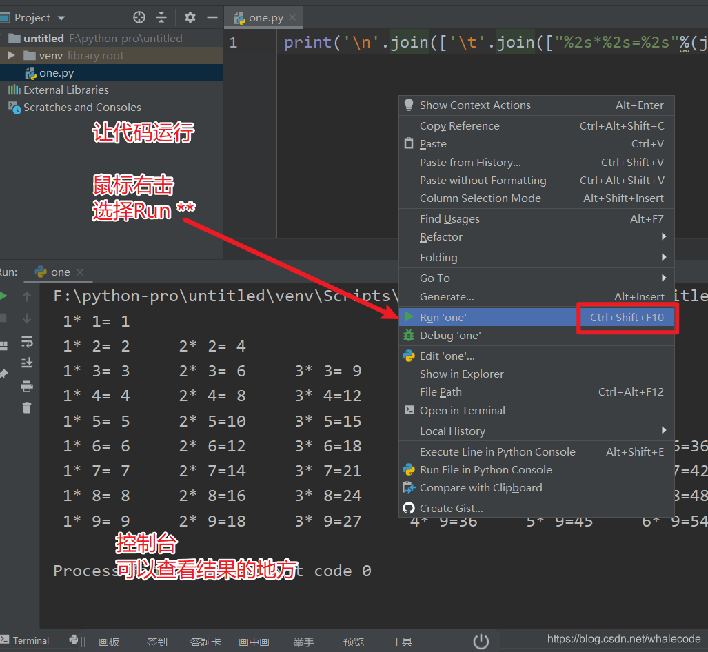Viewport: 708px width, 652px height.
Task: Click the print icon in Run panel
Action: 27,386
